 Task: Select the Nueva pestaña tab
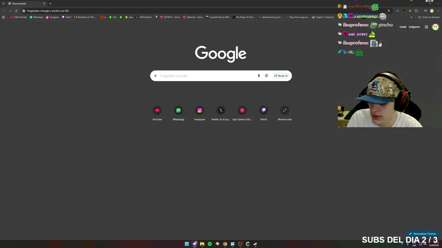[27, 3]
